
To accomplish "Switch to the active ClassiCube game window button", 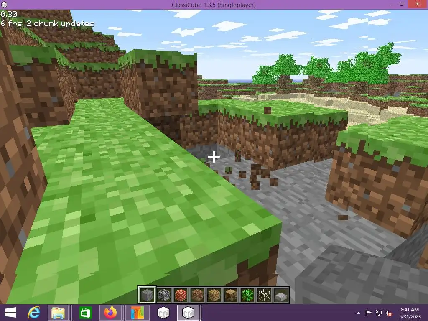I will pos(189,313).
